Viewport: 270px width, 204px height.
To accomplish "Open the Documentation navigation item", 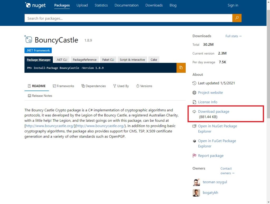I will click(127, 5).
